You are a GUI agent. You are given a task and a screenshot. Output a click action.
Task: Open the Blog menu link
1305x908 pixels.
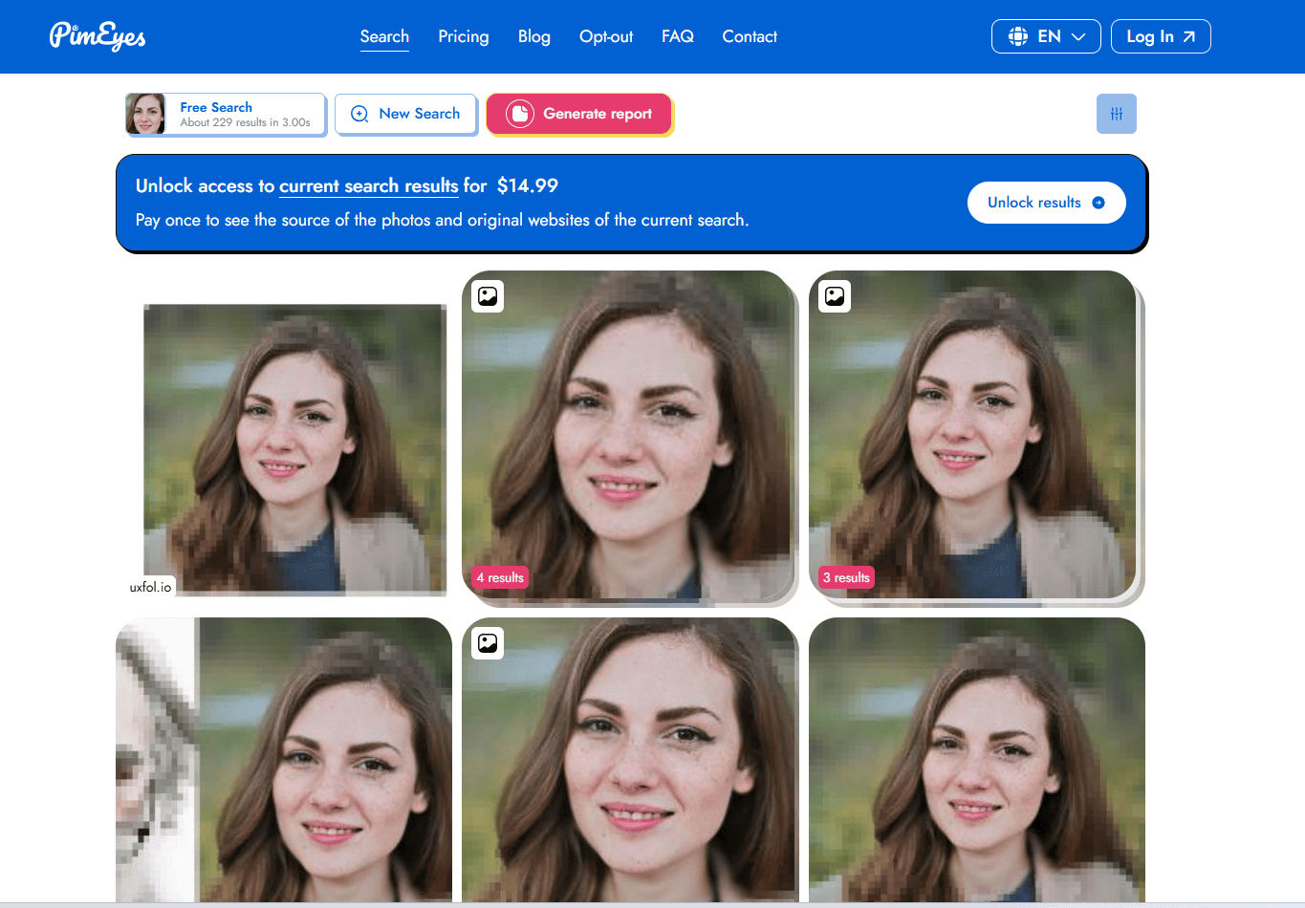(x=533, y=36)
